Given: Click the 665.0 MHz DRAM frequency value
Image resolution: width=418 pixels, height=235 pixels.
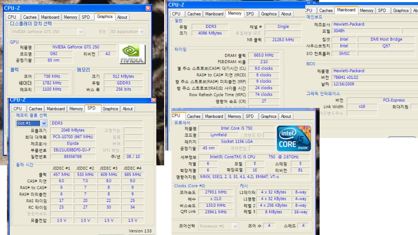Looking at the screenshot, I should click(264, 55).
